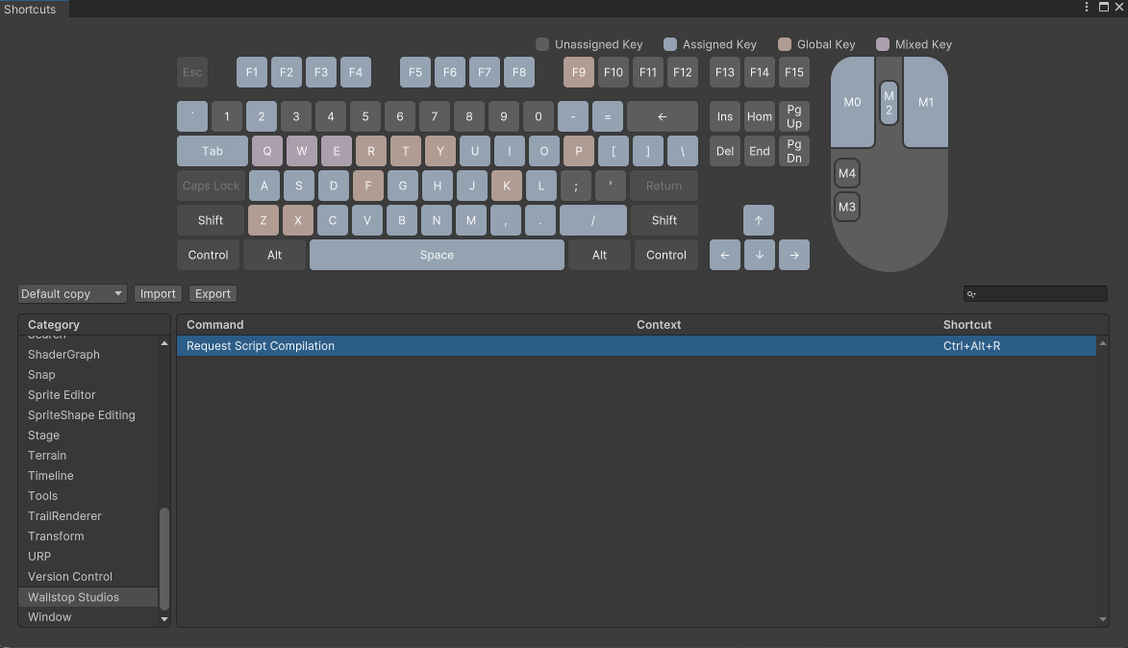The width and height of the screenshot is (1128, 648).
Task: Click the Export button
Action: 213,293
